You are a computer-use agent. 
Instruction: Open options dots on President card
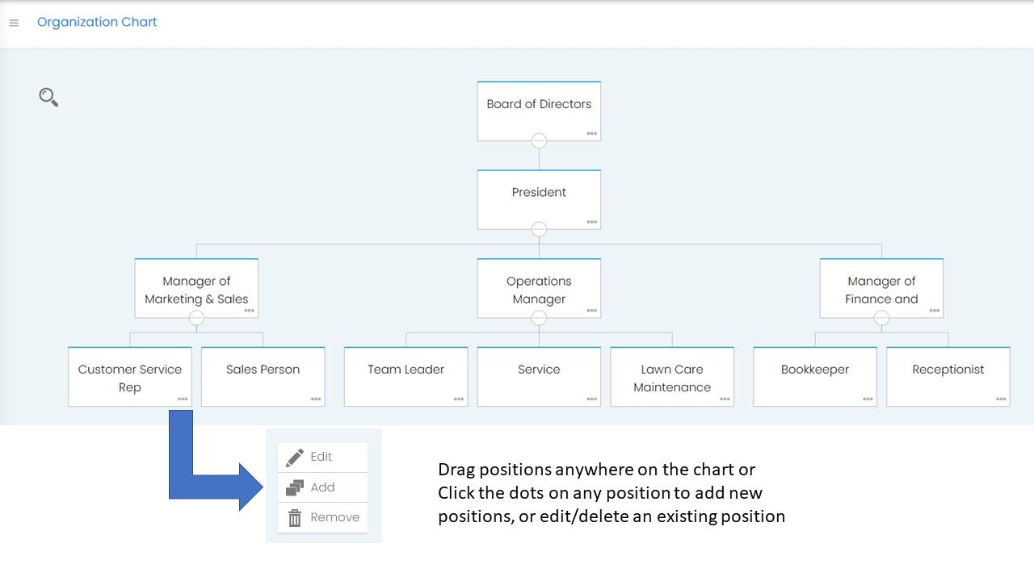click(591, 222)
